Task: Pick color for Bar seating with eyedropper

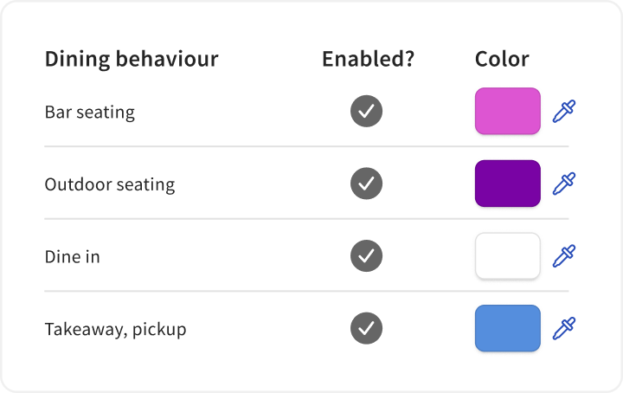Action: click(x=564, y=112)
